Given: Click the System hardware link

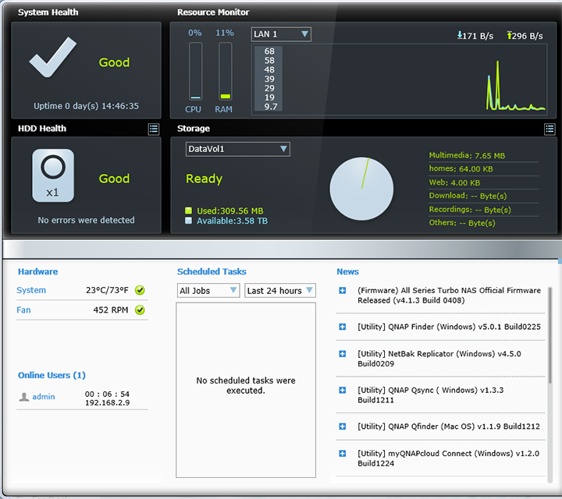Looking at the screenshot, I should (31, 290).
